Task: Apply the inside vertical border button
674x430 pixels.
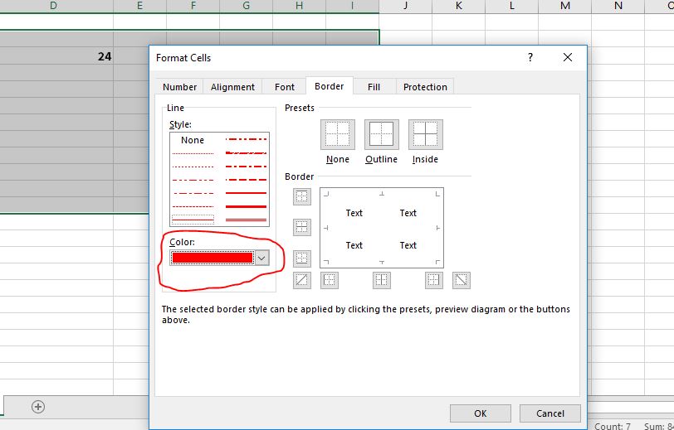Action: (382, 280)
